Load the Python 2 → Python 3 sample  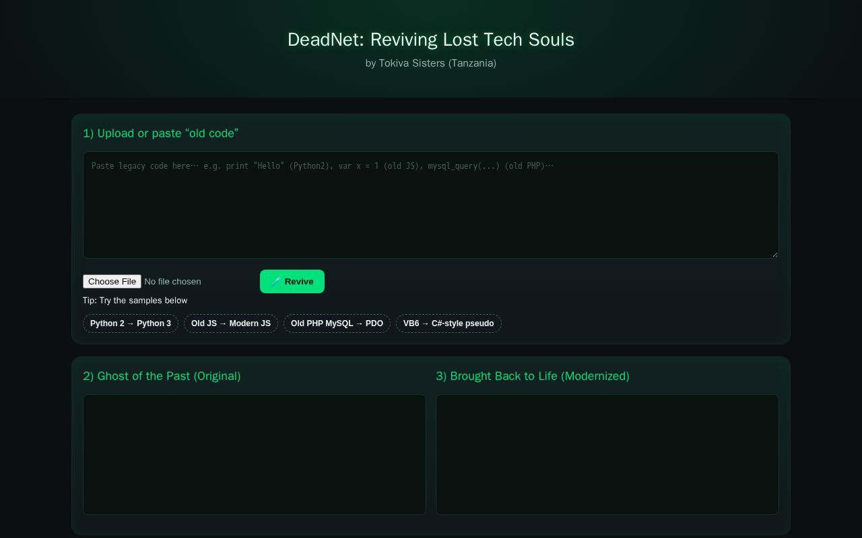click(x=131, y=323)
